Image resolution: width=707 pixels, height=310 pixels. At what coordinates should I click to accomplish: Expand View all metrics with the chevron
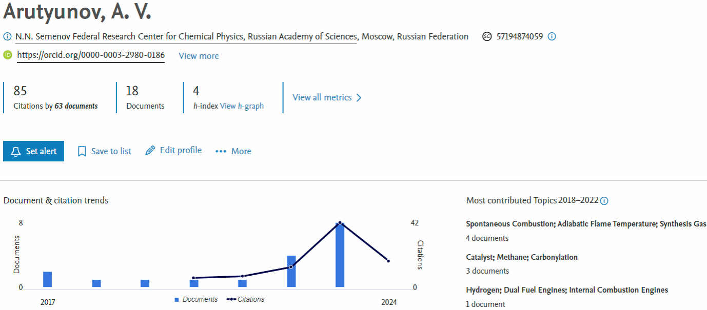[359, 97]
